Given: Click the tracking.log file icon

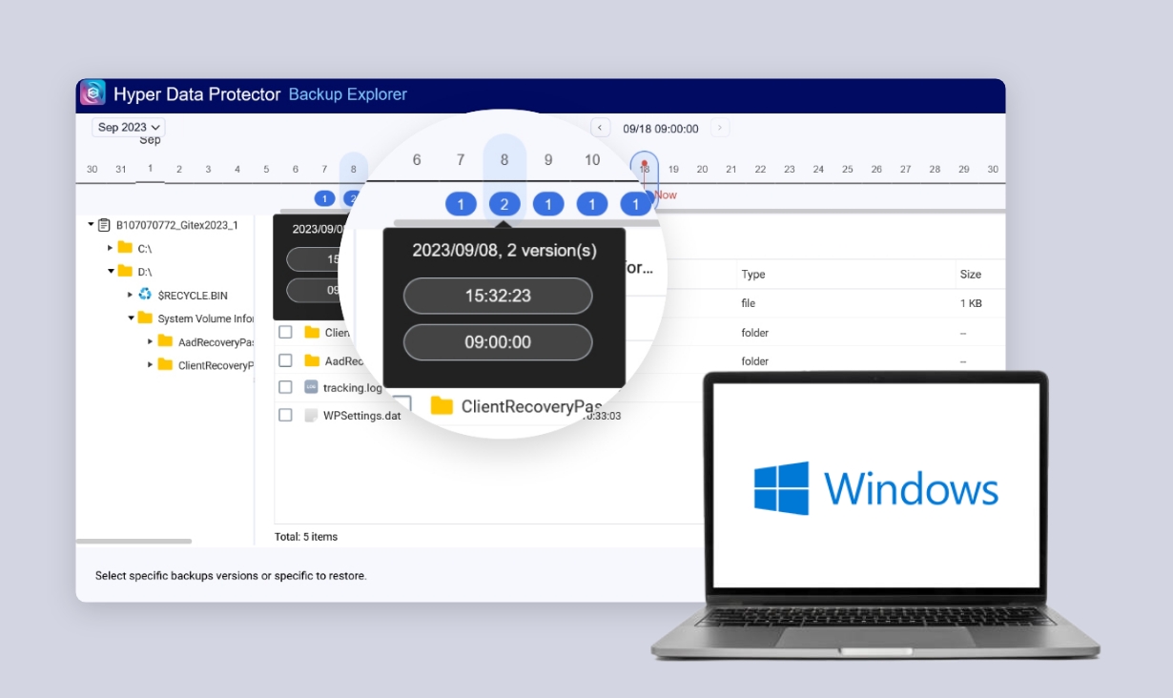Looking at the screenshot, I should (x=311, y=387).
